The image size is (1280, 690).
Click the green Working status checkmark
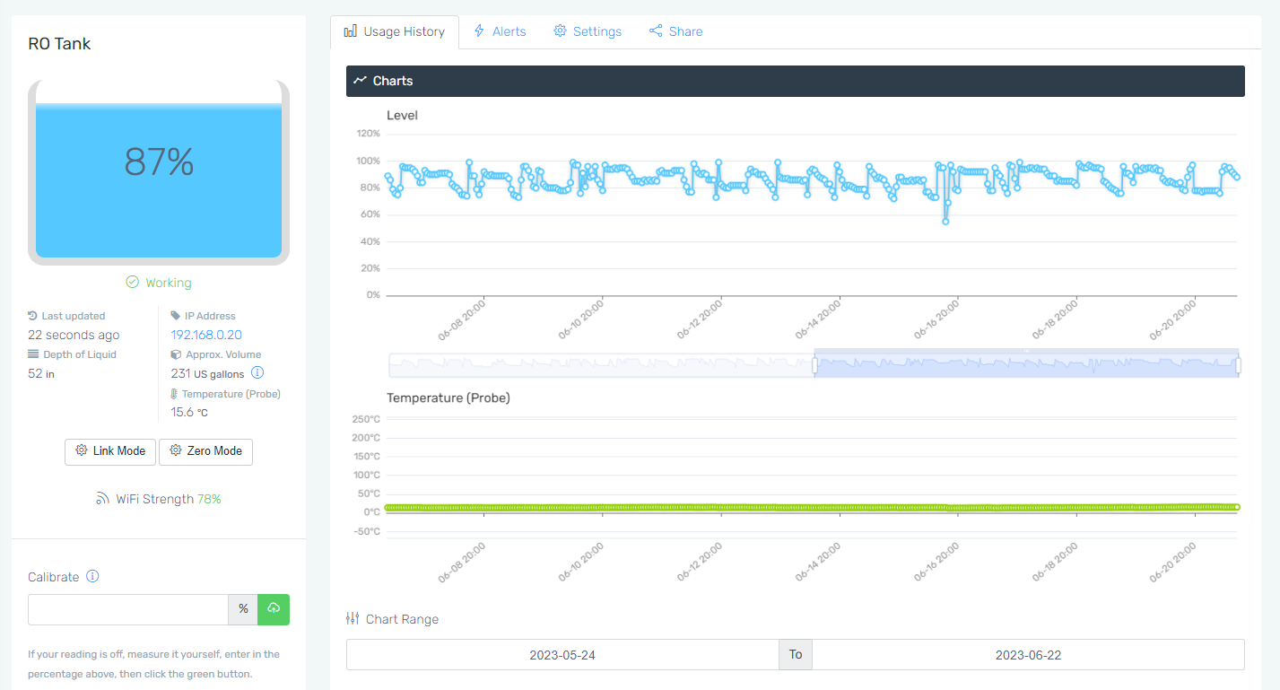coord(132,283)
